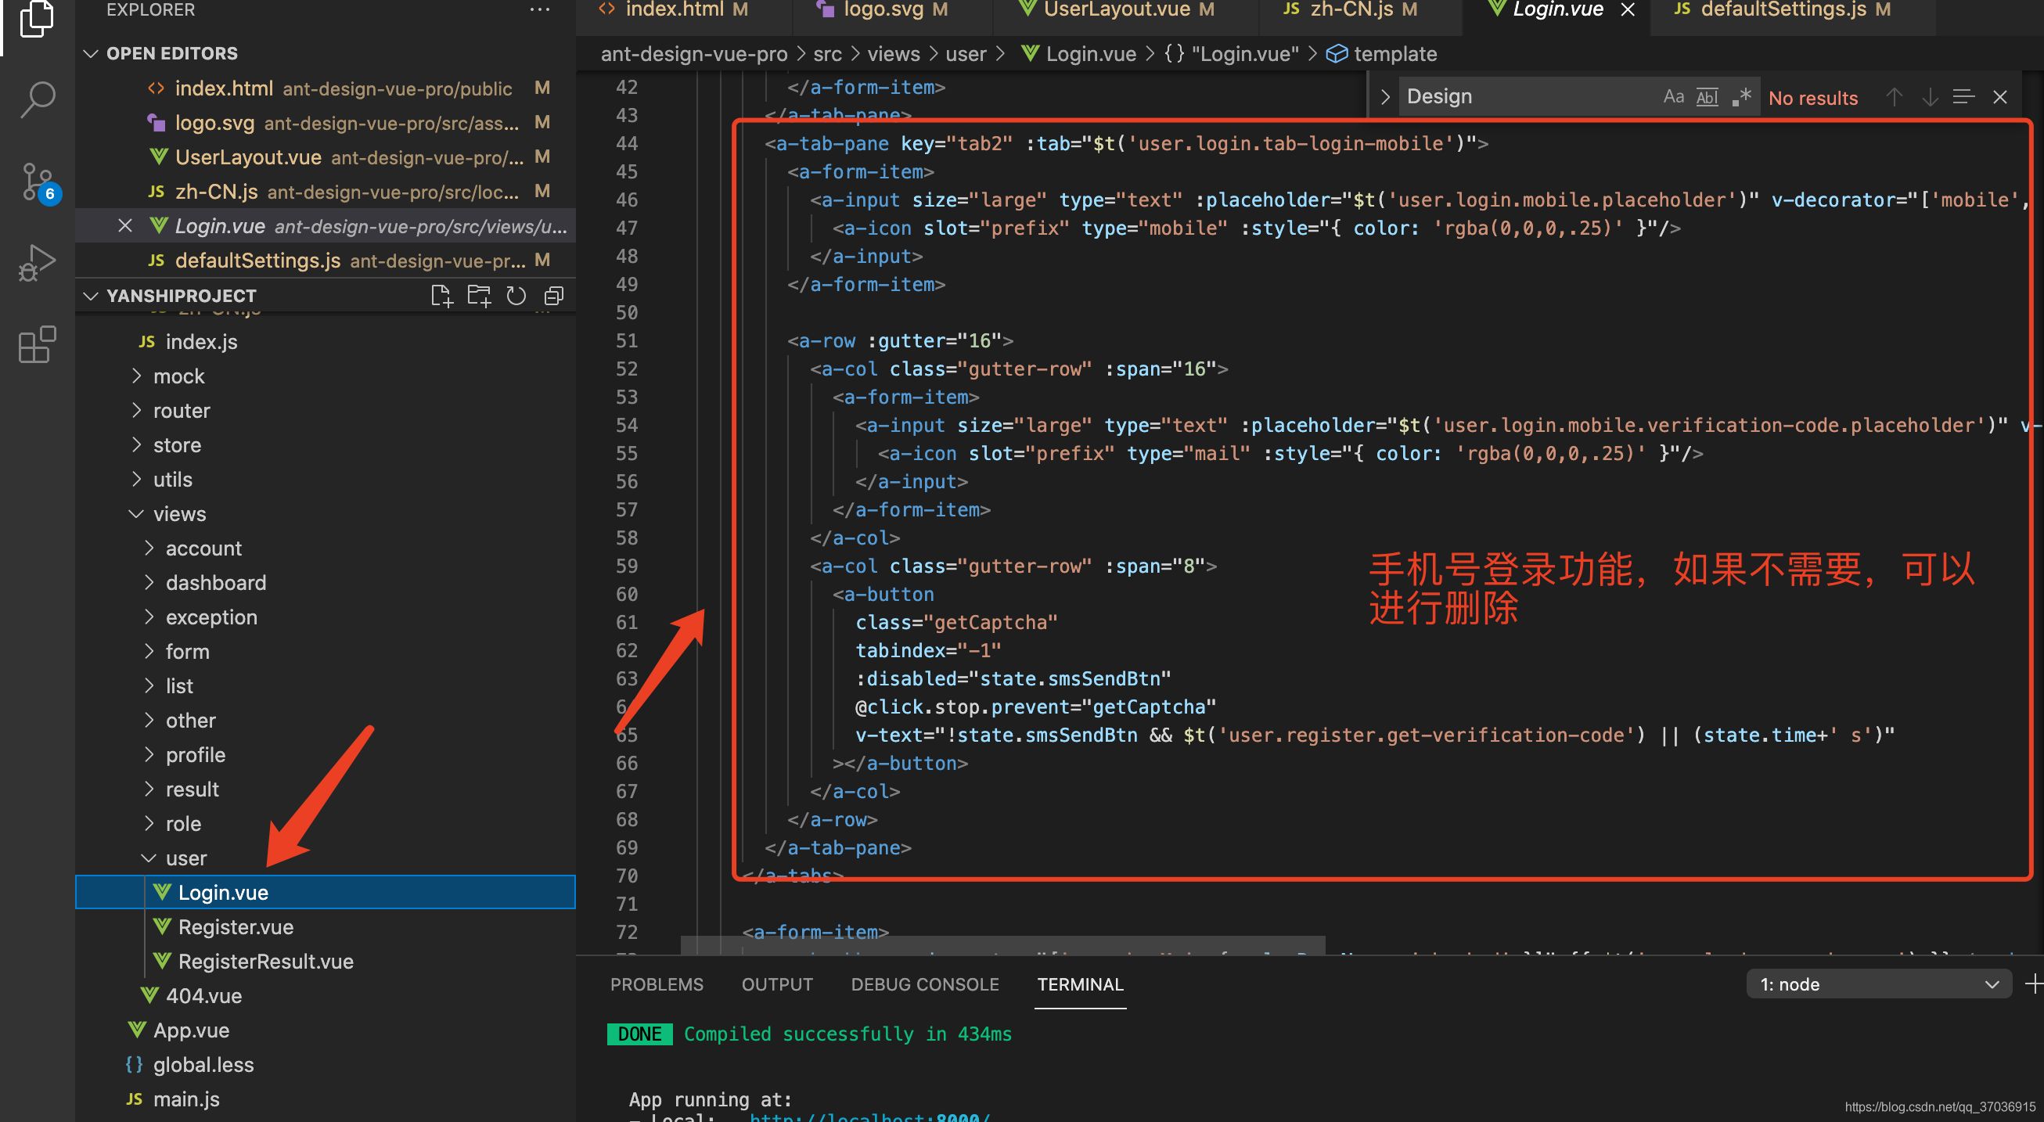The image size is (2044, 1122).
Task: Toggle Use Regular Expression in find widget
Action: [x=1741, y=97]
